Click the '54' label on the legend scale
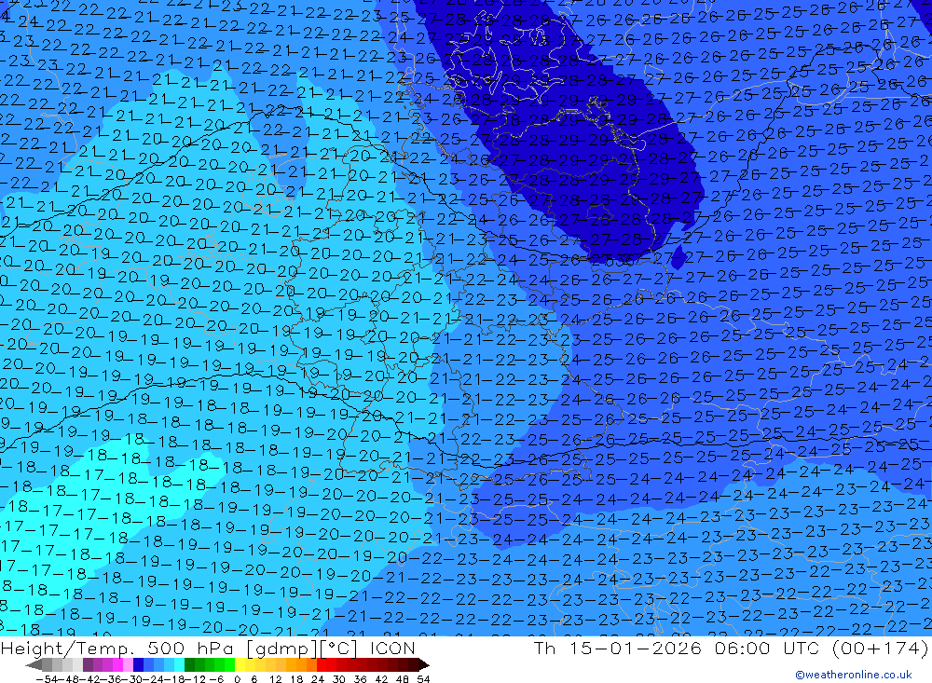 pos(424,679)
